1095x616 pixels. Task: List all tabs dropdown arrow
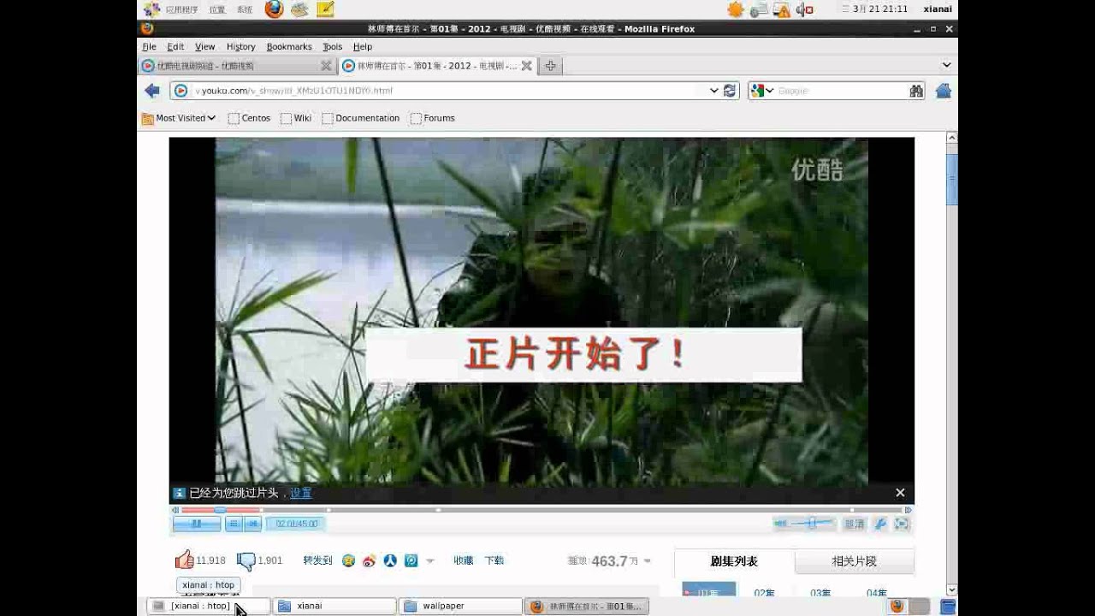tap(946, 65)
